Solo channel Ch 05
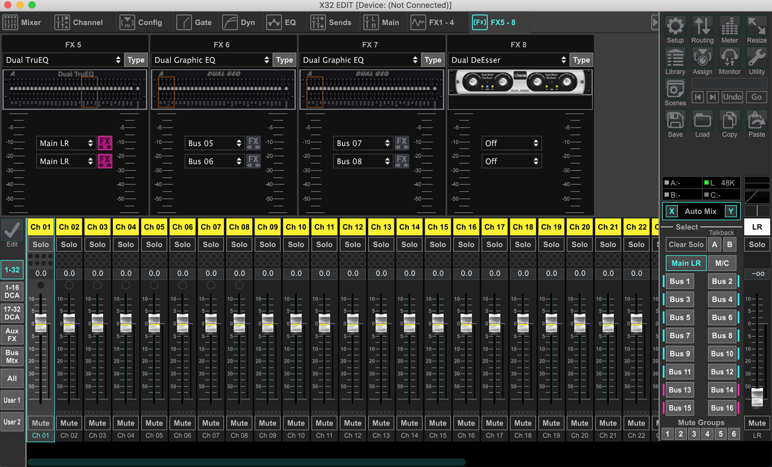The height and width of the screenshot is (467, 772). pyautogui.click(x=154, y=244)
